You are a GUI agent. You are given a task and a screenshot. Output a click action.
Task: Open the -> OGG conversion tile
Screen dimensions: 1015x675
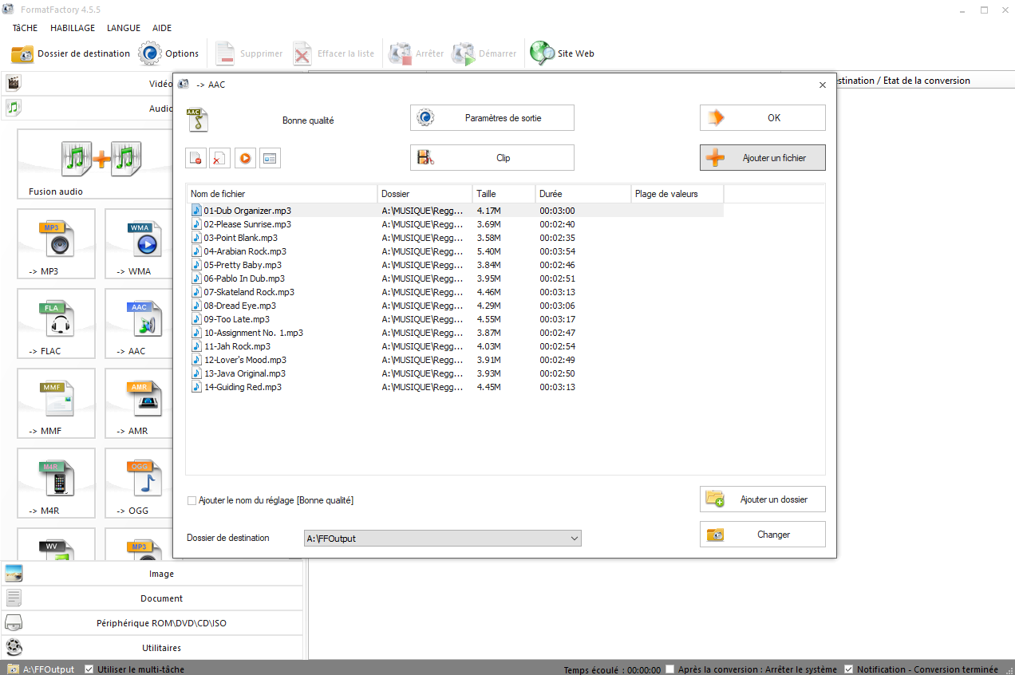[139, 484]
